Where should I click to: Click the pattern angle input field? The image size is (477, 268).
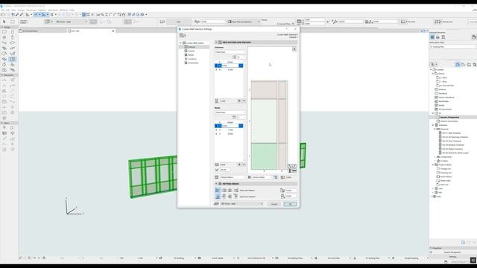click(225, 170)
